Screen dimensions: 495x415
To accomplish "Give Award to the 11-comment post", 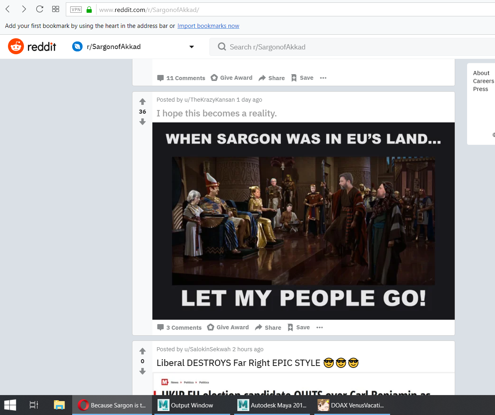I will (x=231, y=78).
